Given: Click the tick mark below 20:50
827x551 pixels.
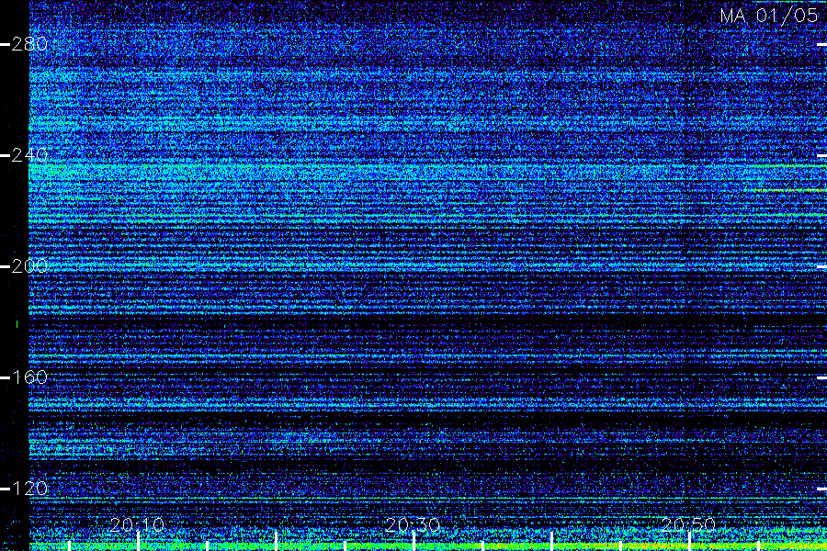Looking at the screenshot, I should (689, 542).
